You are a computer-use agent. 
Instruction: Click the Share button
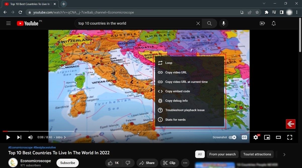pos(147,163)
